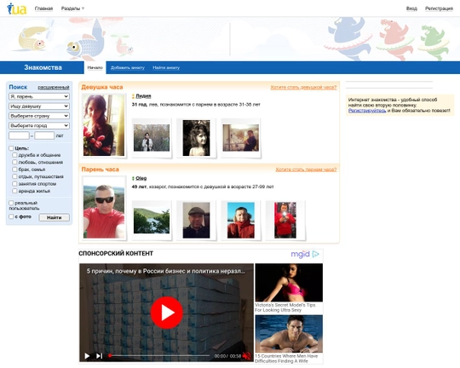Open Oleg's photo wearing flat cap
Viewport: 460px width, 368px height.
(x=196, y=220)
